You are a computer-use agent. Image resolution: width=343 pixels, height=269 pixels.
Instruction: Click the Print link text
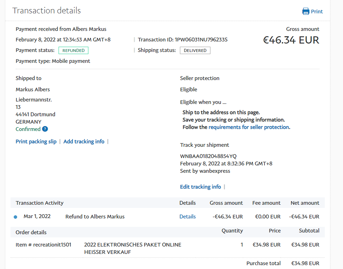point(317,12)
